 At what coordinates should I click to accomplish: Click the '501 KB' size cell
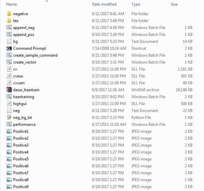tap(187, 76)
